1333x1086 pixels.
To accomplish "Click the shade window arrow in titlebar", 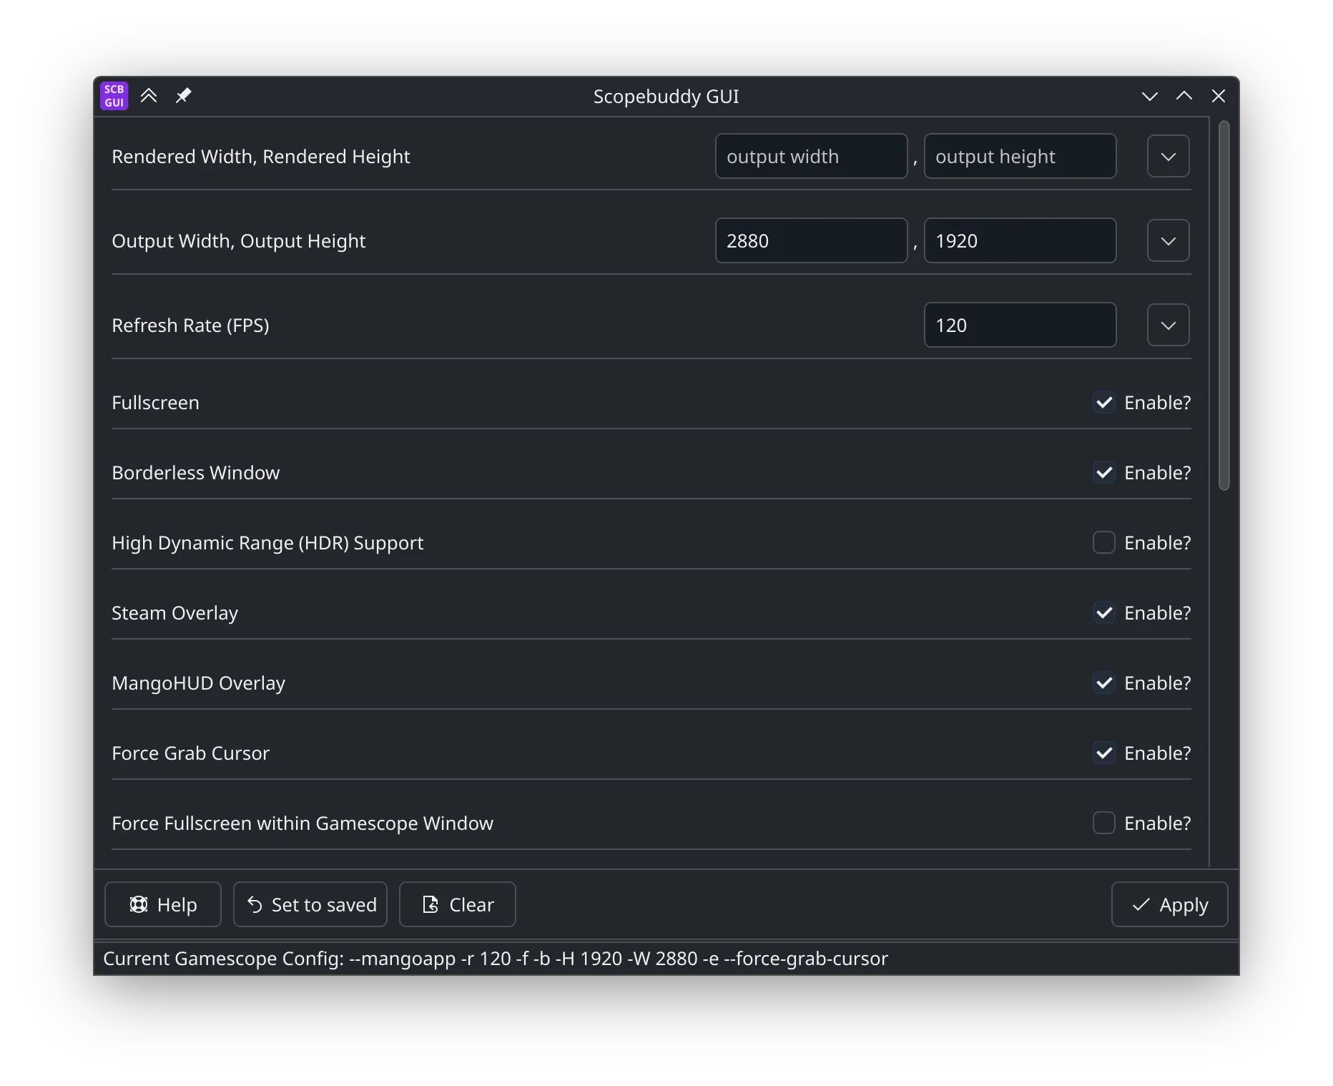I will point(149,95).
